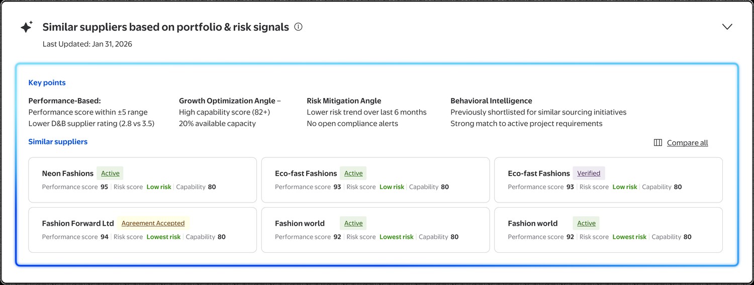
Task: Click the Verified badge on Eco-fast Fashions
Action: pos(589,173)
